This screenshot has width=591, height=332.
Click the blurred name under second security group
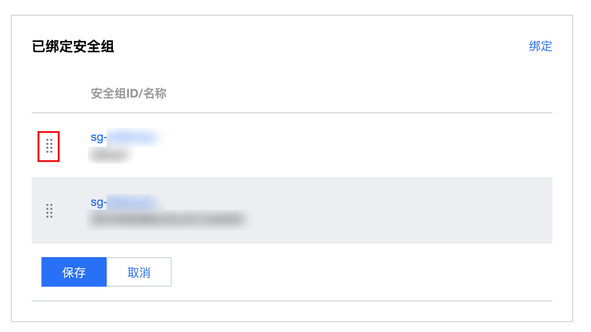click(x=168, y=219)
